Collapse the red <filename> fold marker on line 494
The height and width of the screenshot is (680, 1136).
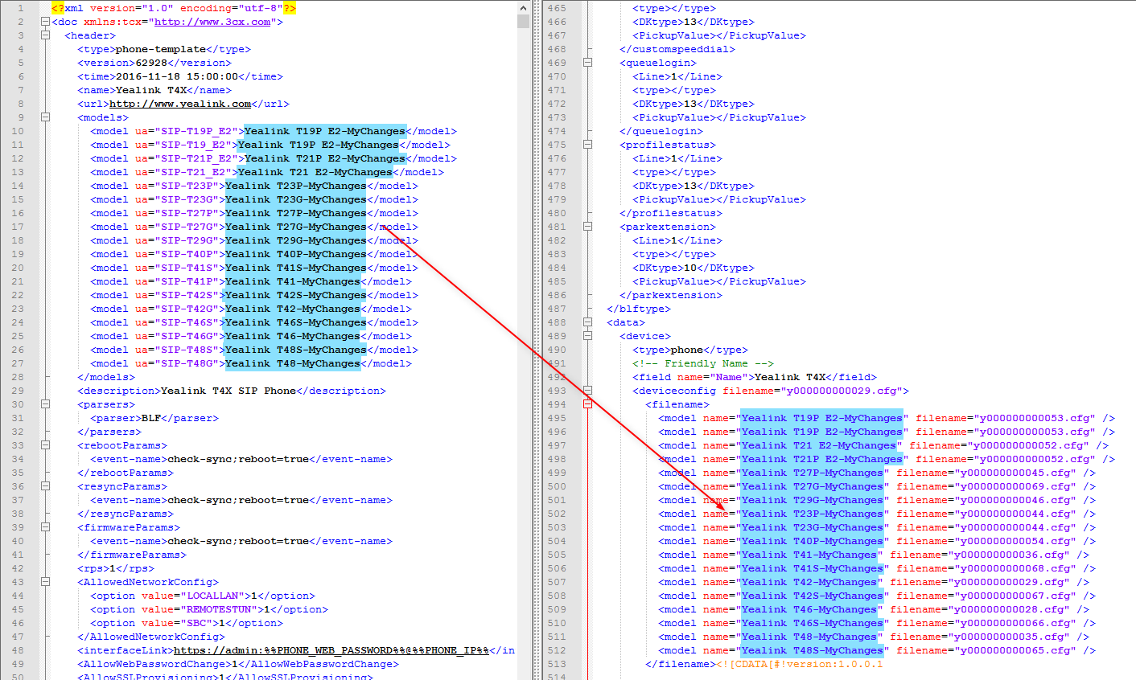coord(587,404)
